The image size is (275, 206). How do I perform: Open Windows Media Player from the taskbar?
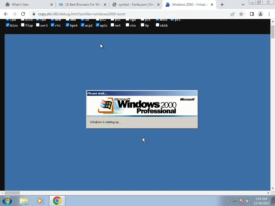click(40, 201)
